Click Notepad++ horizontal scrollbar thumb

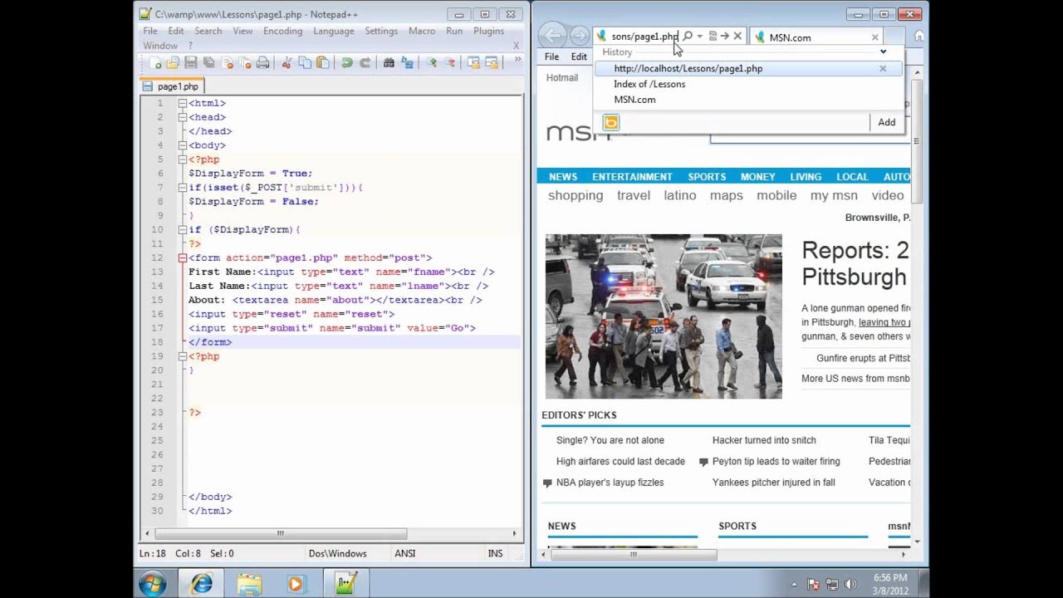[x=281, y=533]
